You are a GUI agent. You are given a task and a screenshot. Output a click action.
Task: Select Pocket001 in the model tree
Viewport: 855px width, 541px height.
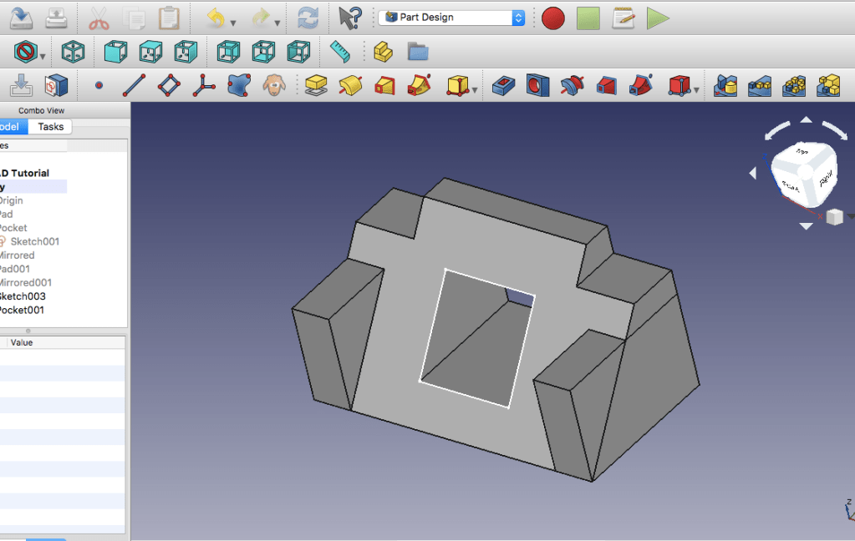click(22, 310)
